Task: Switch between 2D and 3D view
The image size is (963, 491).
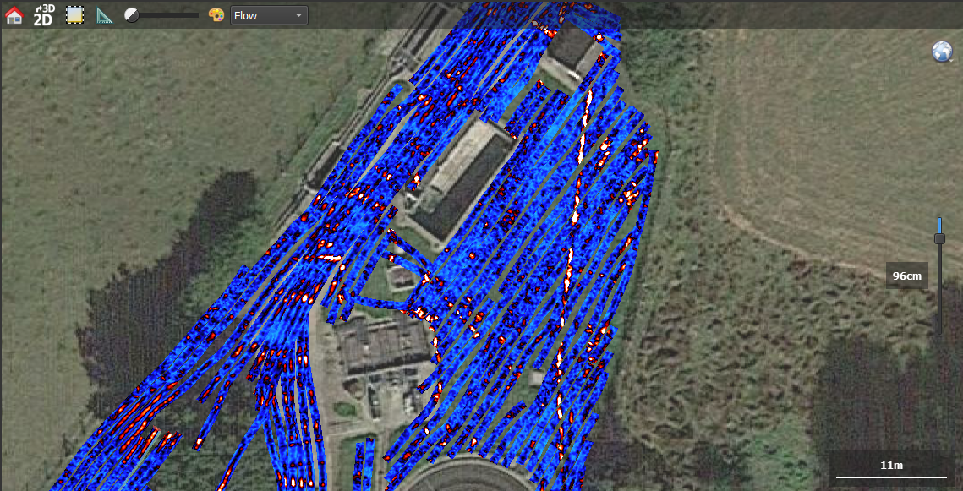Action: 44,14
